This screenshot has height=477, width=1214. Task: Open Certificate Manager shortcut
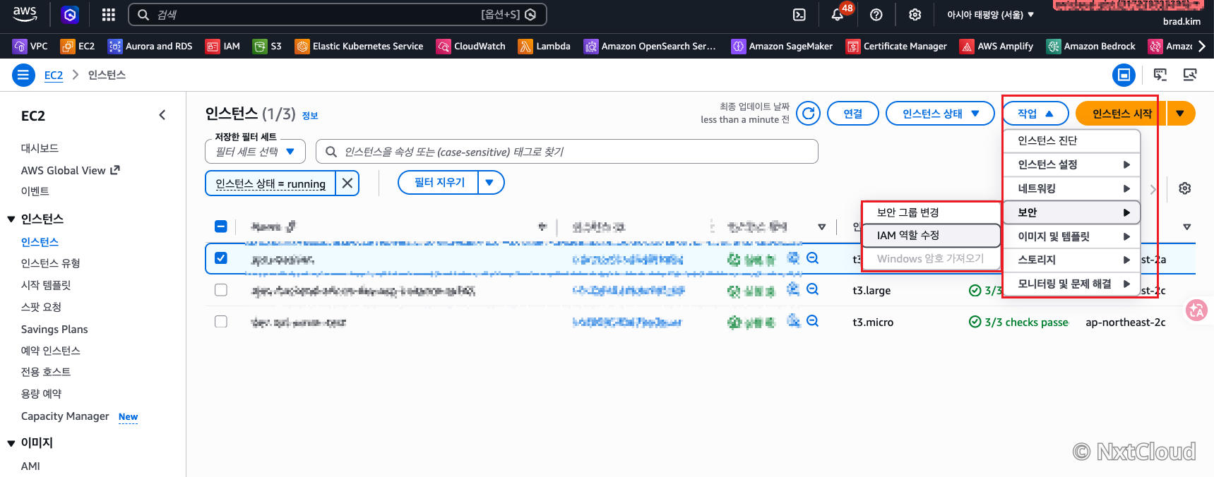896,46
